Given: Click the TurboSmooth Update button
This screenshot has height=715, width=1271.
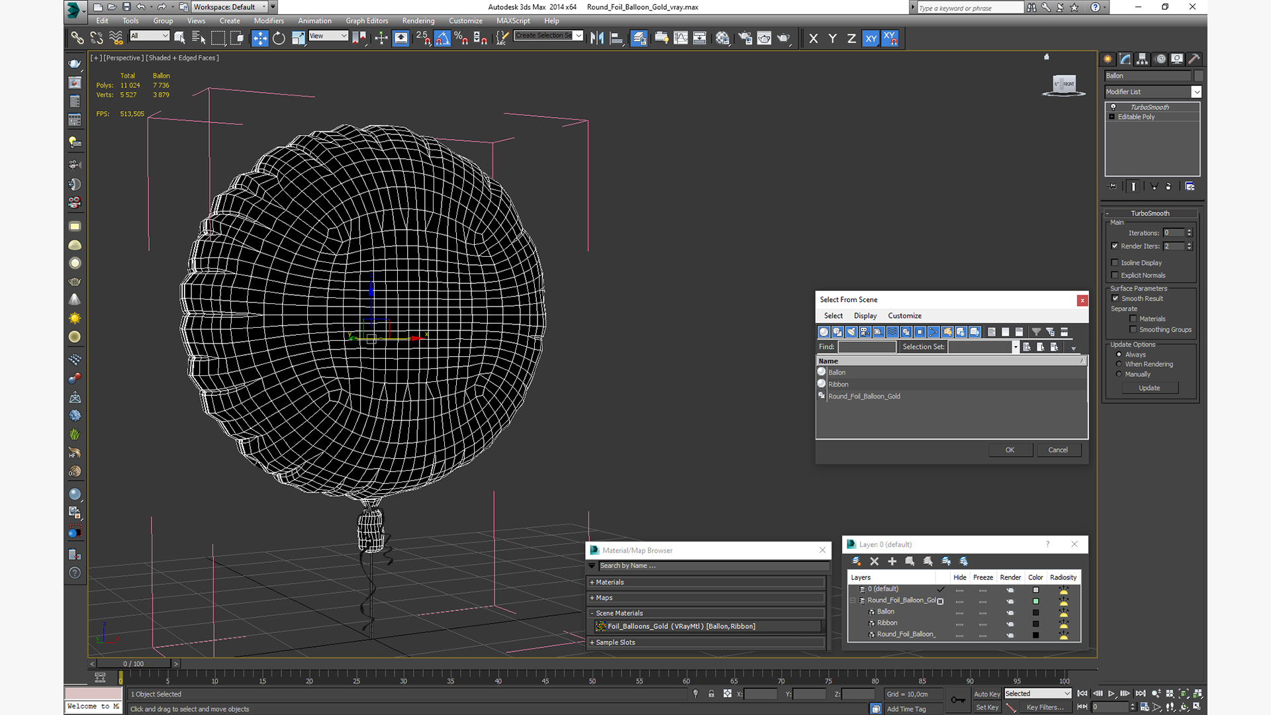Looking at the screenshot, I should coord(1149,388).
